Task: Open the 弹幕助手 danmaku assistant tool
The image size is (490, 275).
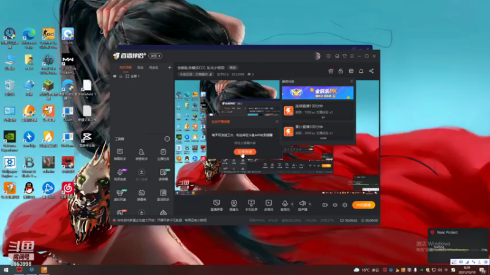Action: tap(119, 155)
